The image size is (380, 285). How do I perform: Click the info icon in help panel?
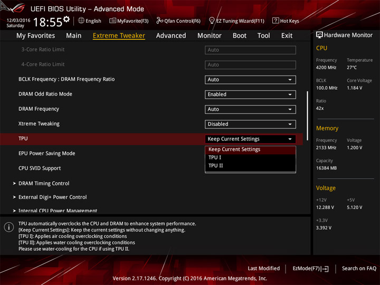[x=9, y=227]
